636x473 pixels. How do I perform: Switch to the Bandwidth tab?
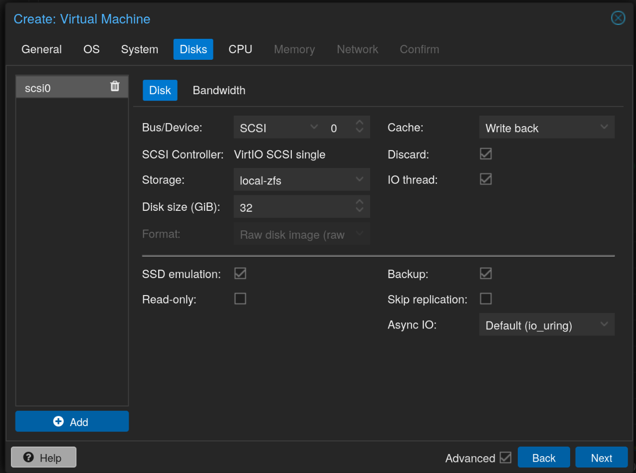(x=219, y=90)
